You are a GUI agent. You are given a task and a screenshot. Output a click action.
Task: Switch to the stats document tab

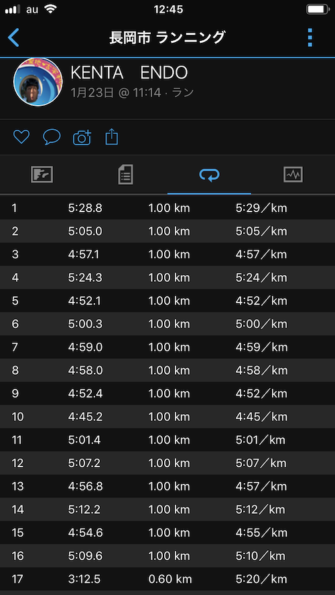pos(126,175)
